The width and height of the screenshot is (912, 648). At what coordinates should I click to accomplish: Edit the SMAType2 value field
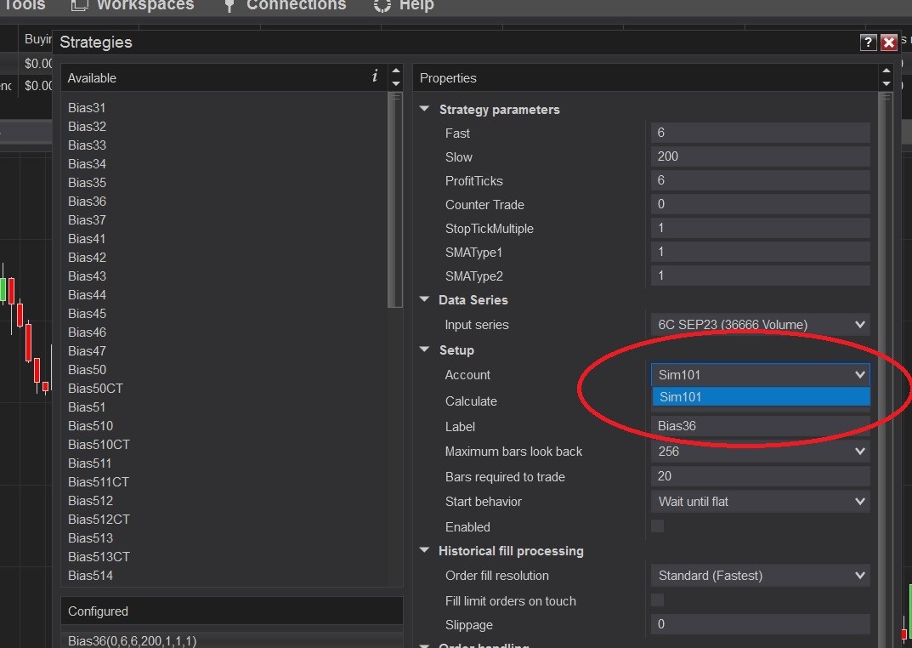(760, 276)
